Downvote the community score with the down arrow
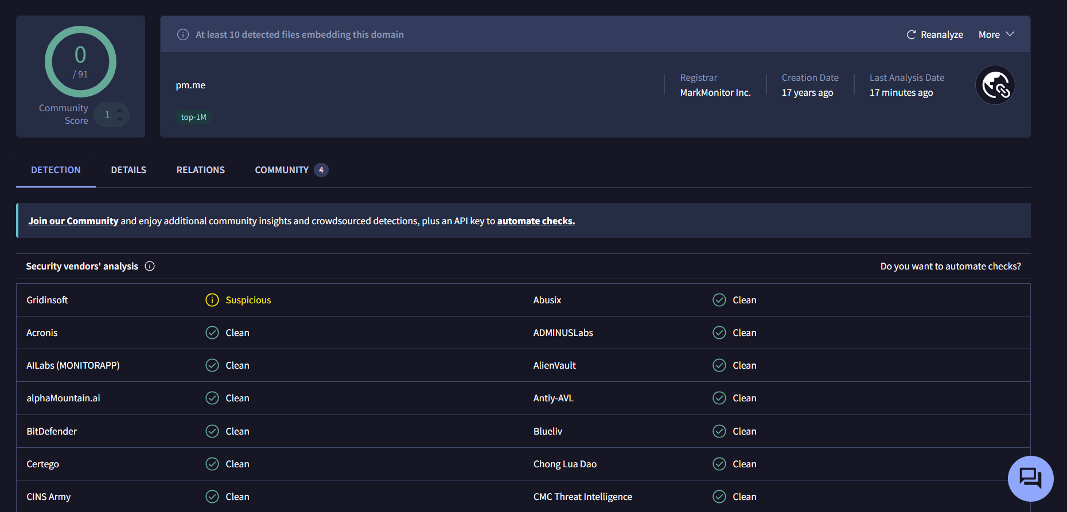This screenshot has width=1067, height=512. pyautogui.click(x=119, y=119)
